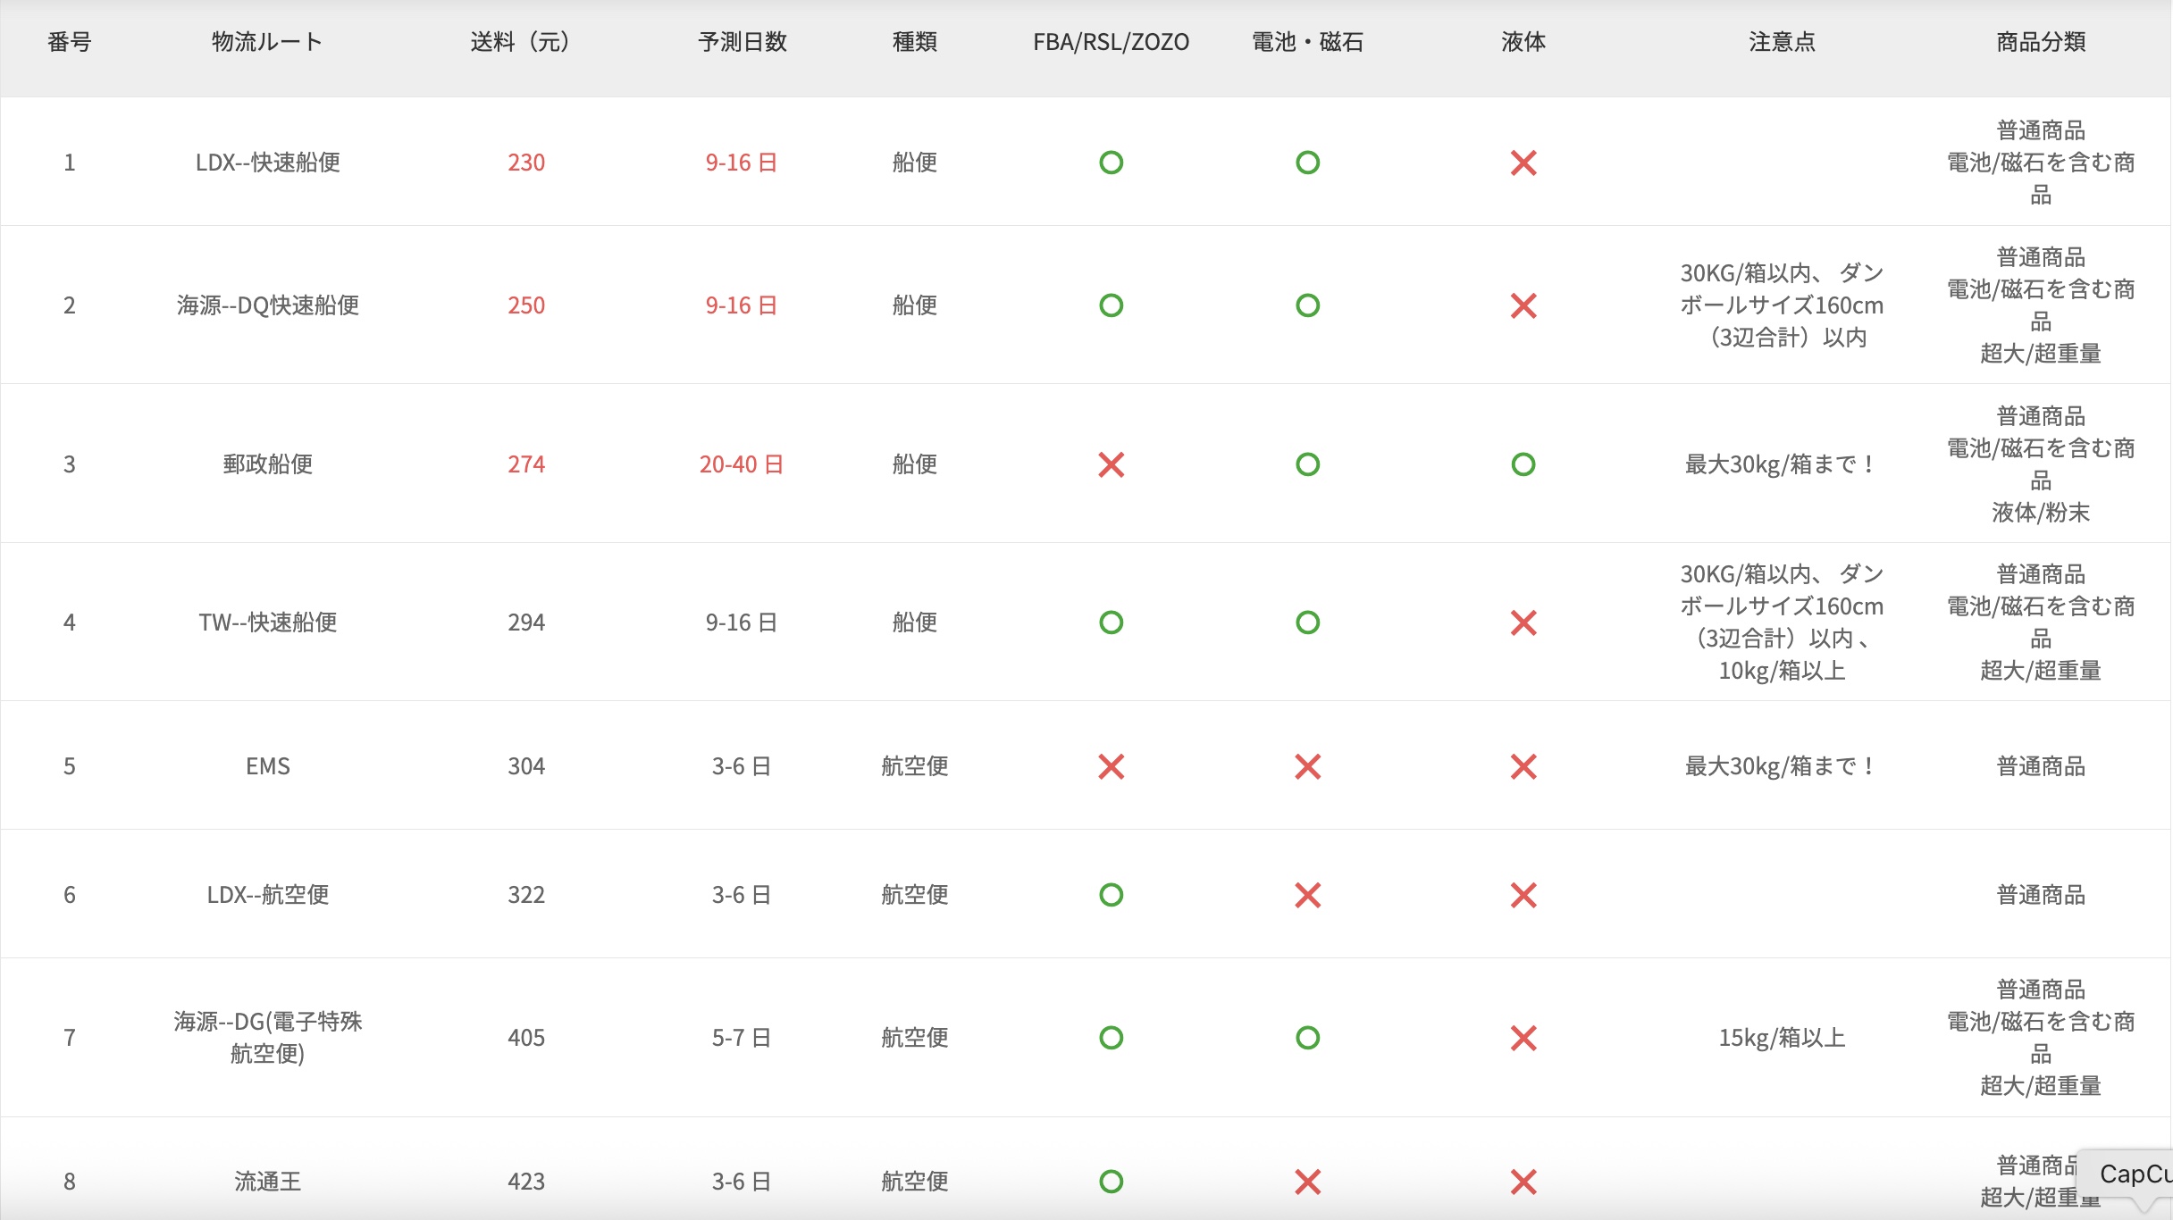Click green circle in TW--快速船便 電池・磁石 column

point(1307,623)
